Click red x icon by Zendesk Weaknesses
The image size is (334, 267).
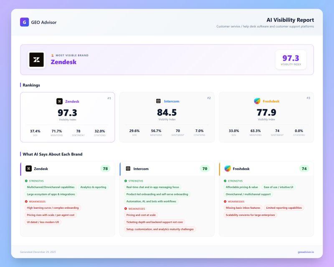point(26,202)
